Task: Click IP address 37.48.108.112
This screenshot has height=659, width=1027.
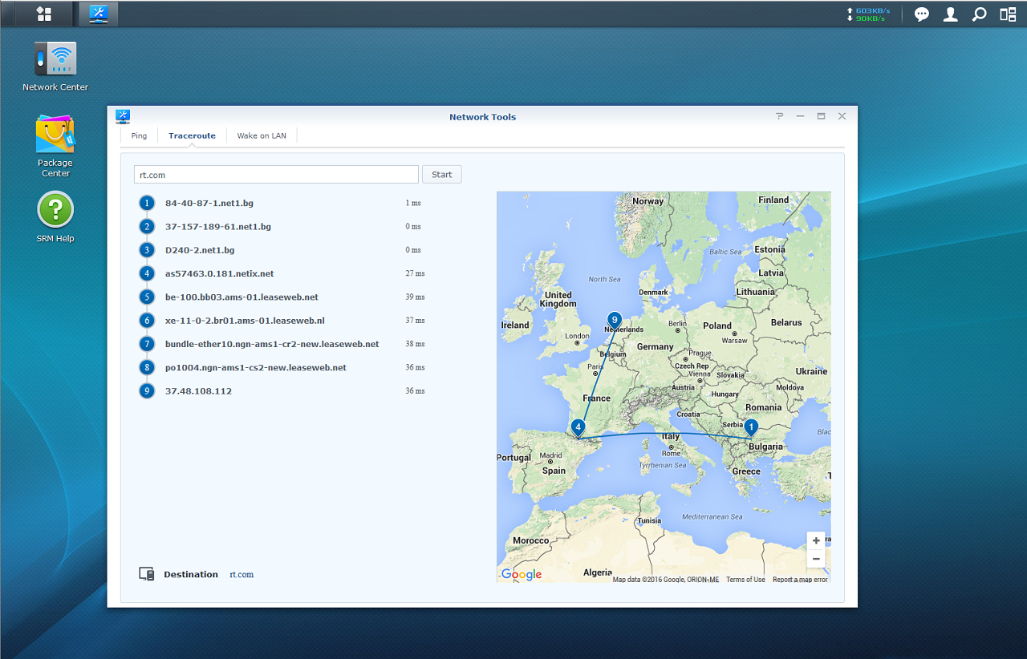Action: pyautogui.click(x=198, y=391)
